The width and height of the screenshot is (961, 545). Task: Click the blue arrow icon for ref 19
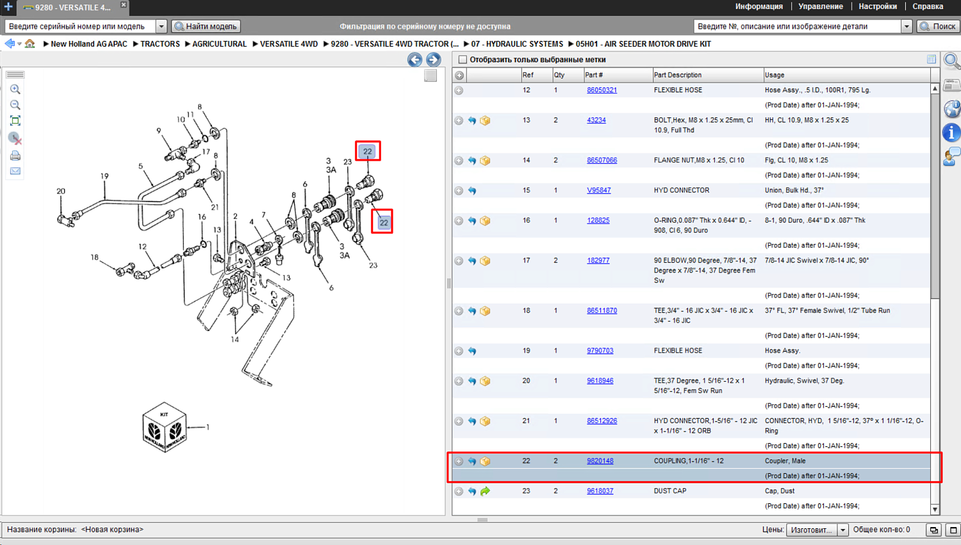click(x=472, y=351)
